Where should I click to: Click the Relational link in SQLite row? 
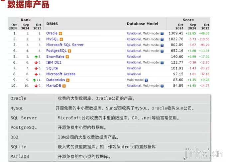134,68
